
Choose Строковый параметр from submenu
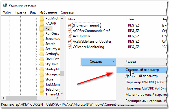click(x=142, y=70)
